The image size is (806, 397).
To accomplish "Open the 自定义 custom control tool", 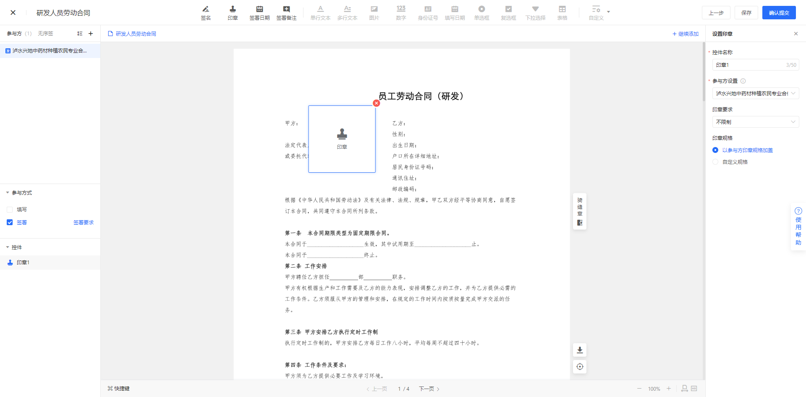I will coord(596,13).
